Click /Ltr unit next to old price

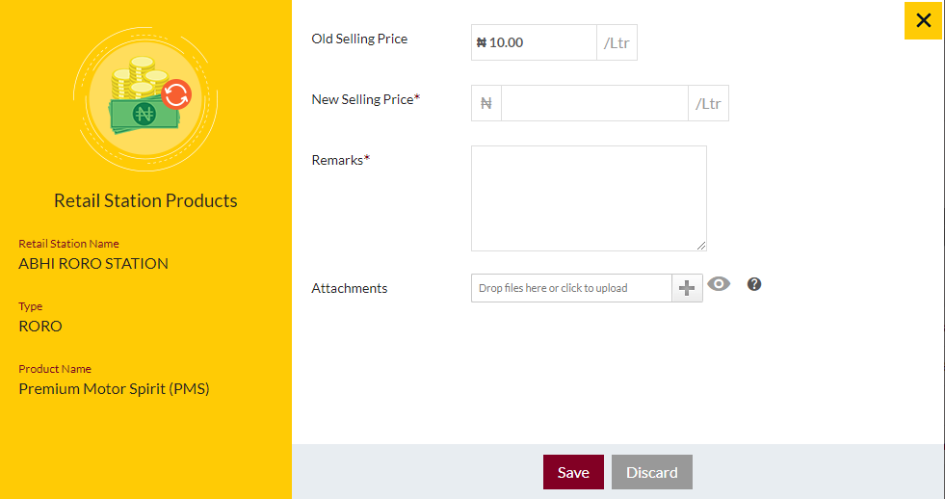pos(617,42)
